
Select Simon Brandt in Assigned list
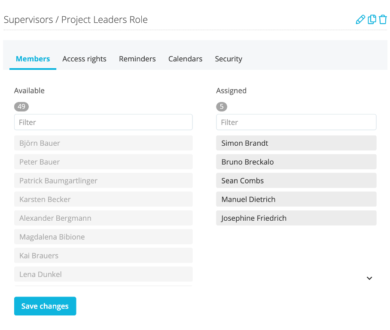point(296,143)
